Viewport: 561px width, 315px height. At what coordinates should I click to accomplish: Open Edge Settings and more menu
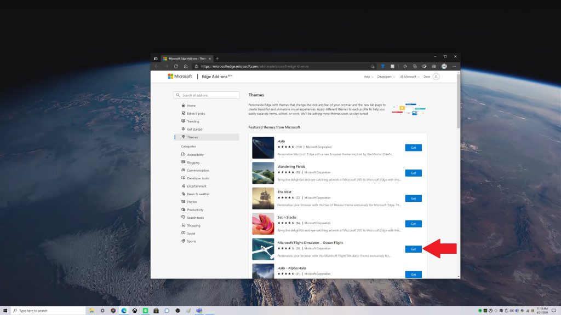click(x=454, y=66)
